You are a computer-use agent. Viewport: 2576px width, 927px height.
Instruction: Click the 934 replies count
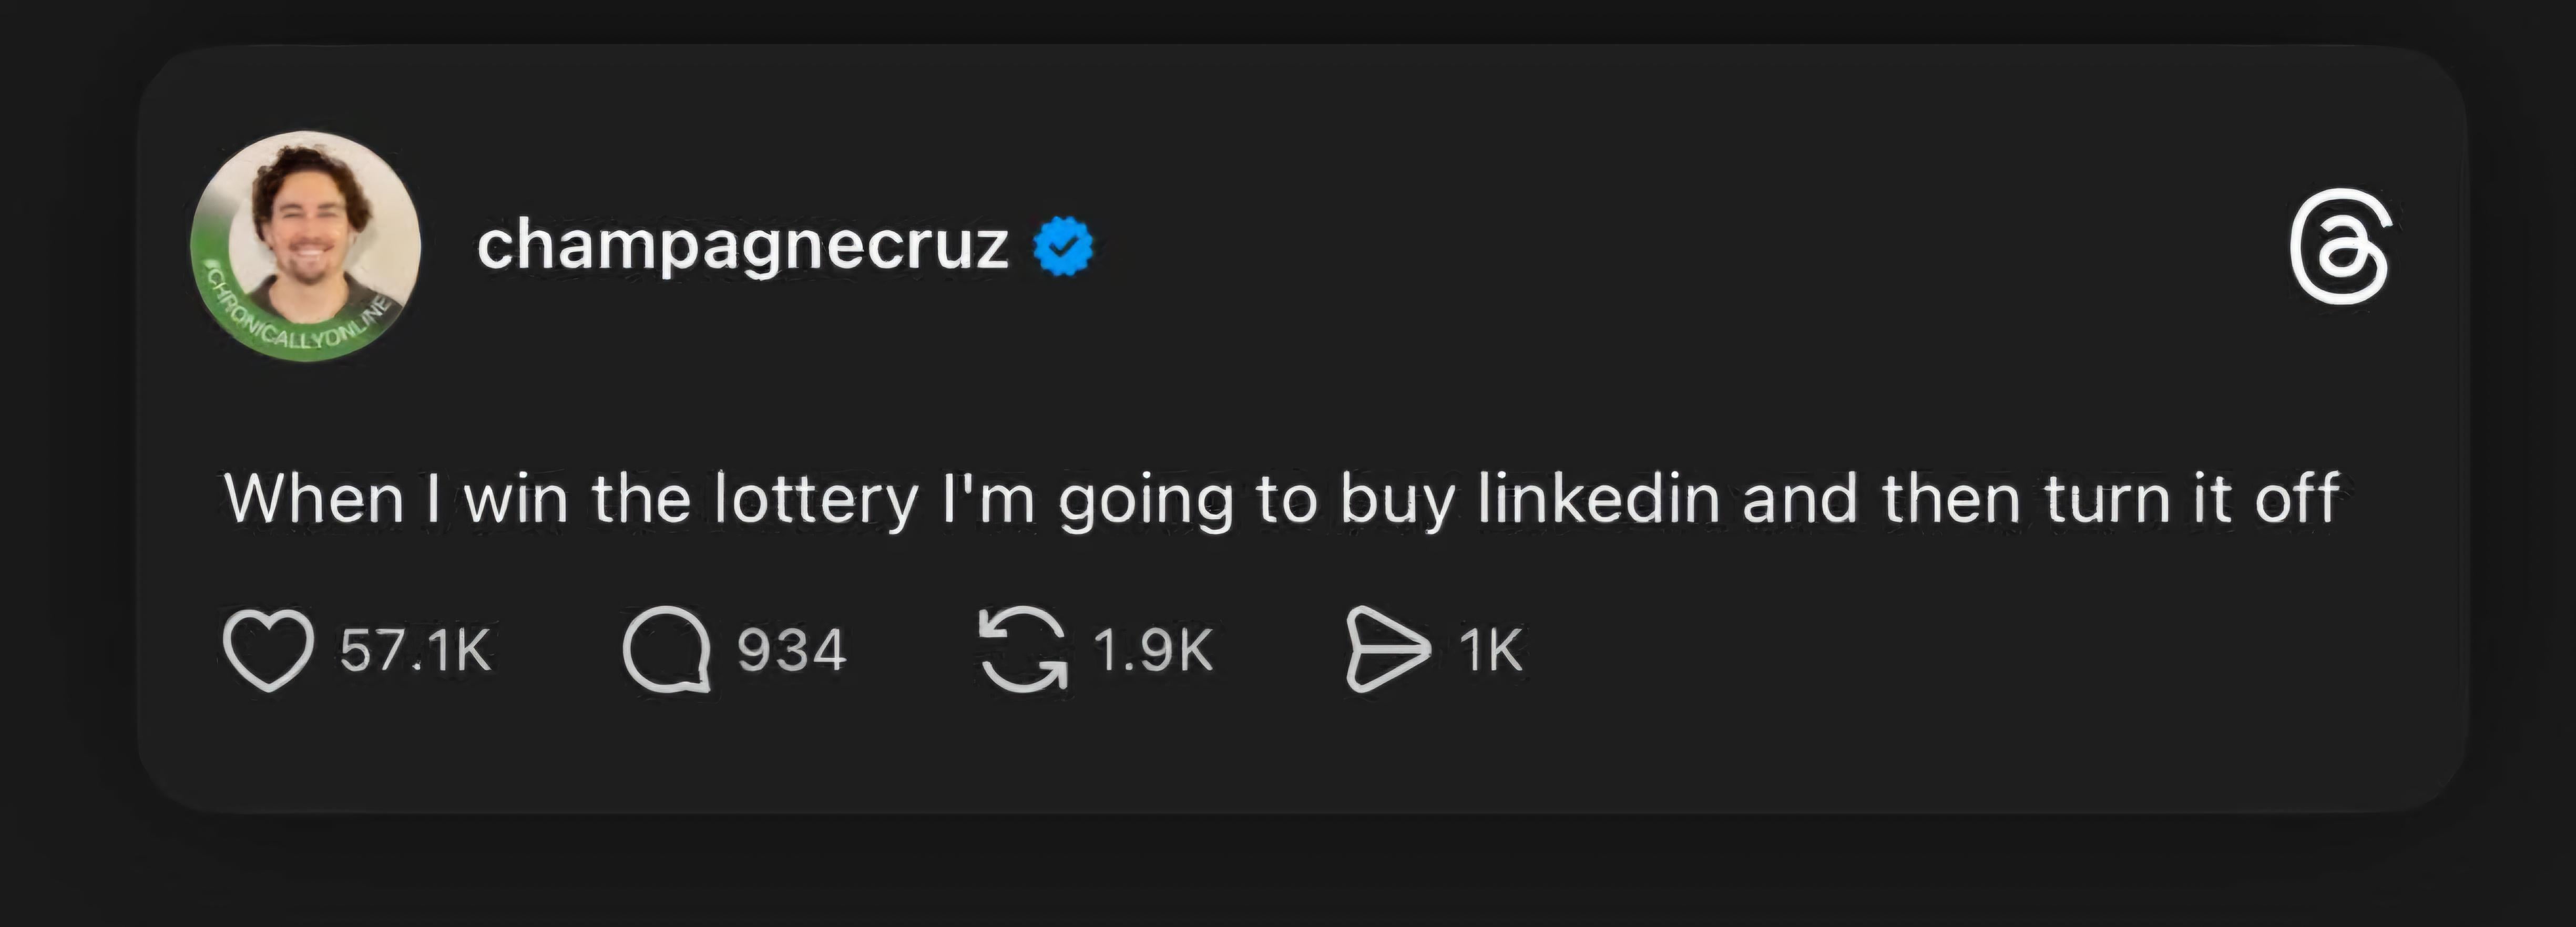pos(792,651)
